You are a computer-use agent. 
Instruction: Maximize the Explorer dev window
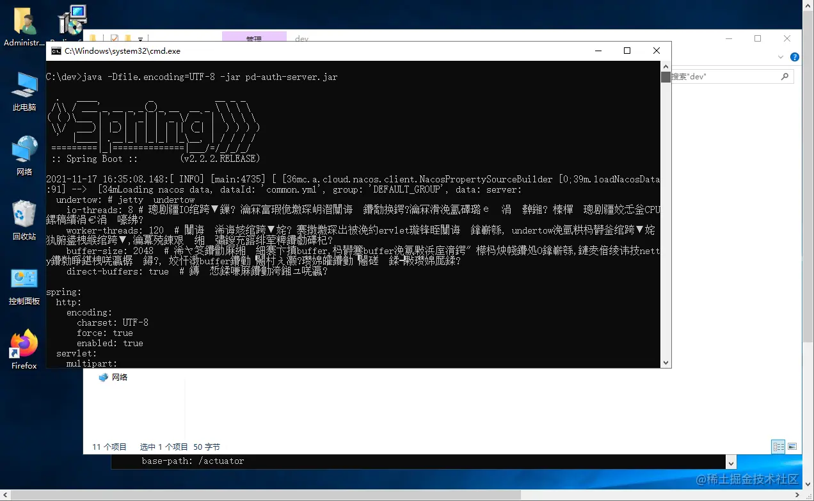(x=758, y=38)
